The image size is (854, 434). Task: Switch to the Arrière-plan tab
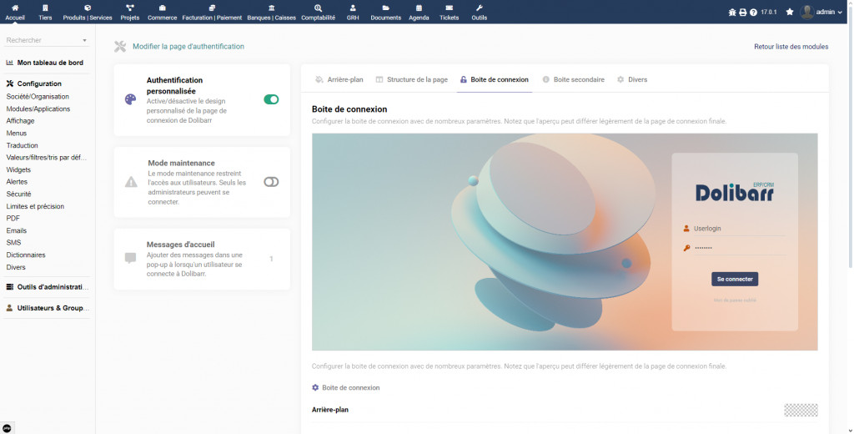click(339, 80)
